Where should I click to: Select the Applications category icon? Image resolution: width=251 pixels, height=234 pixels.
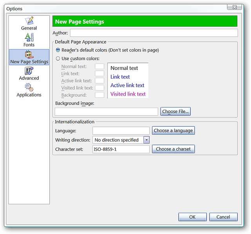click(x=29, y=87)
